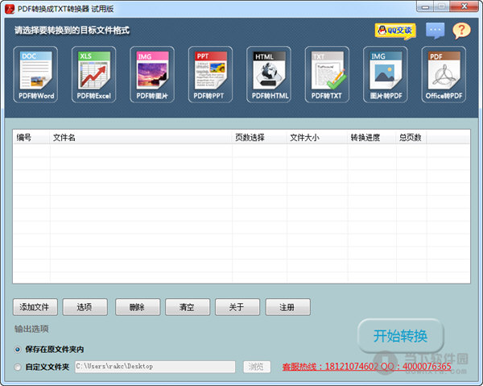Click the 总页数 column header
The width and height of the screenshot is (483, 386).
[x=411, y=137]
